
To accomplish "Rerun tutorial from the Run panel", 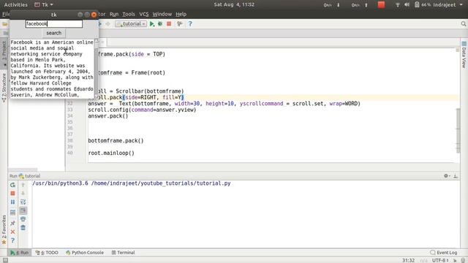I will coord(12,185).
